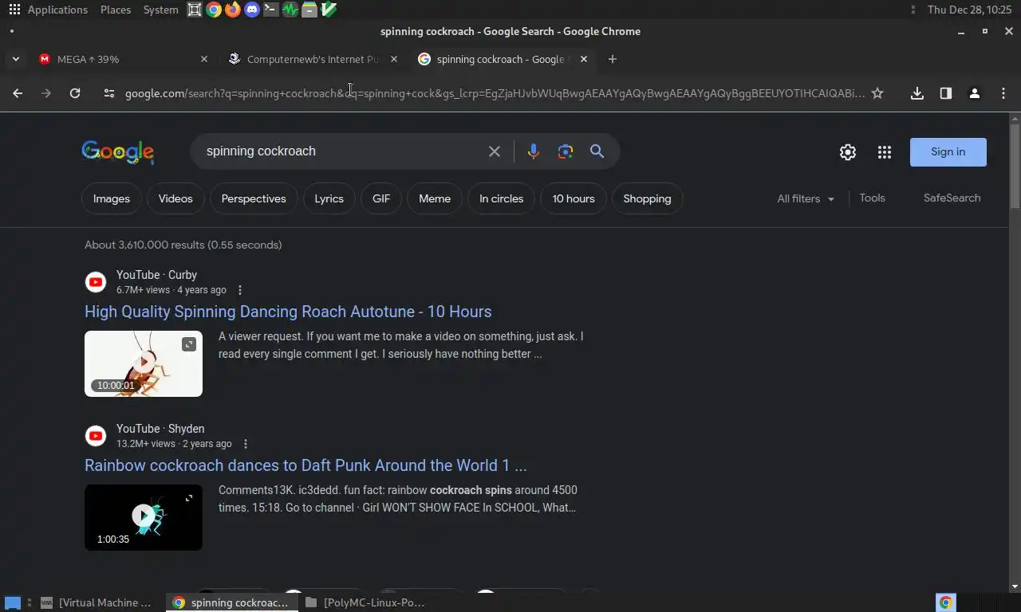Image resolution: width=1021 pixels, height=612 pixels.
Task: Filter results by Videos
Action: tap(175, 198)
